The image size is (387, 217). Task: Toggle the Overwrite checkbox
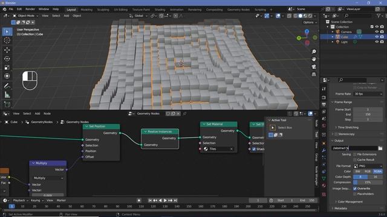coord(355,189)
